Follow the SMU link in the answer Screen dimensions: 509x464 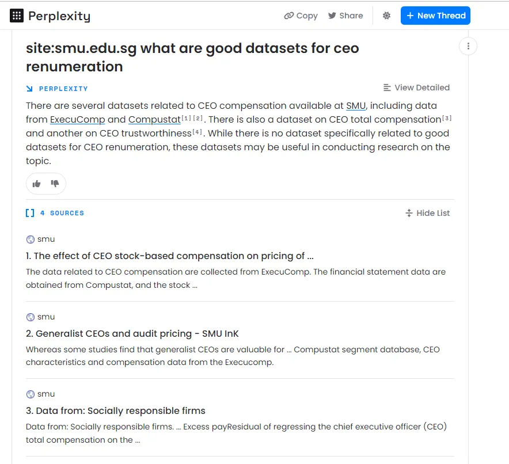coord(356,106)
